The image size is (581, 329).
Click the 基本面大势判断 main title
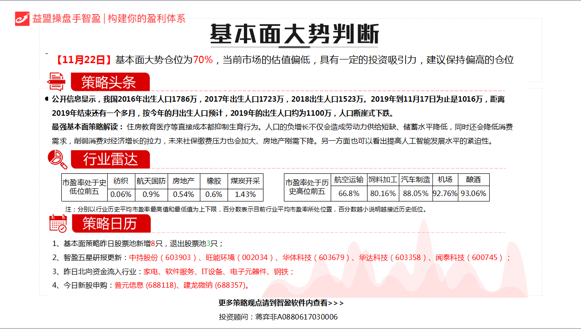[293, 34]
